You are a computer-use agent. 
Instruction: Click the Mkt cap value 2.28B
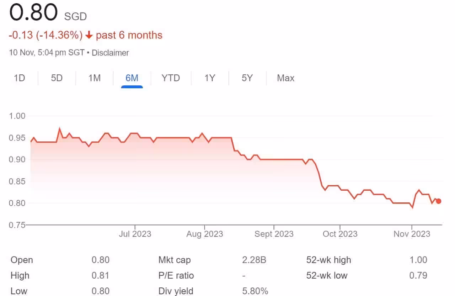pos(254,260)
